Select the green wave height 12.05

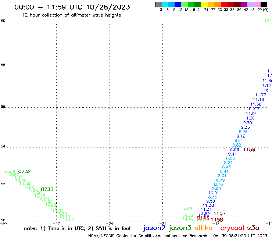(36, 193)
